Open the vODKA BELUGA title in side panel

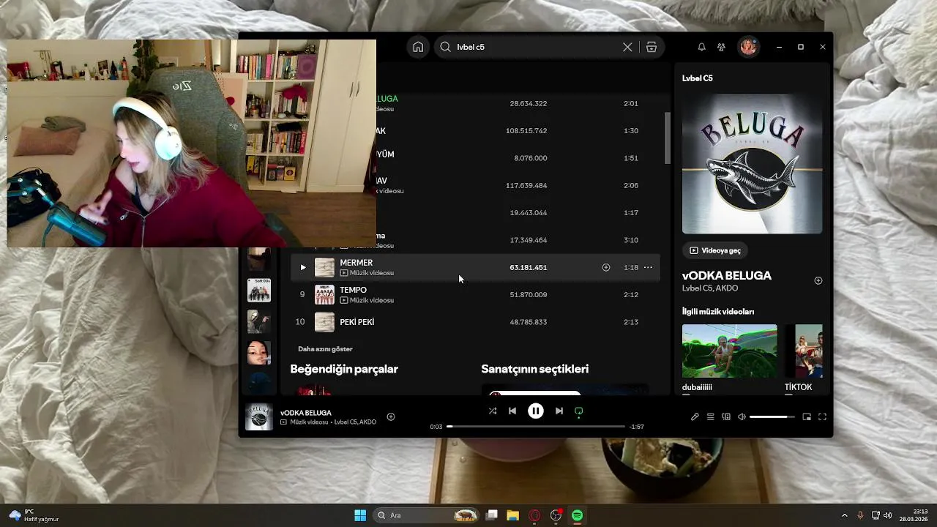(x=727, y=276)
